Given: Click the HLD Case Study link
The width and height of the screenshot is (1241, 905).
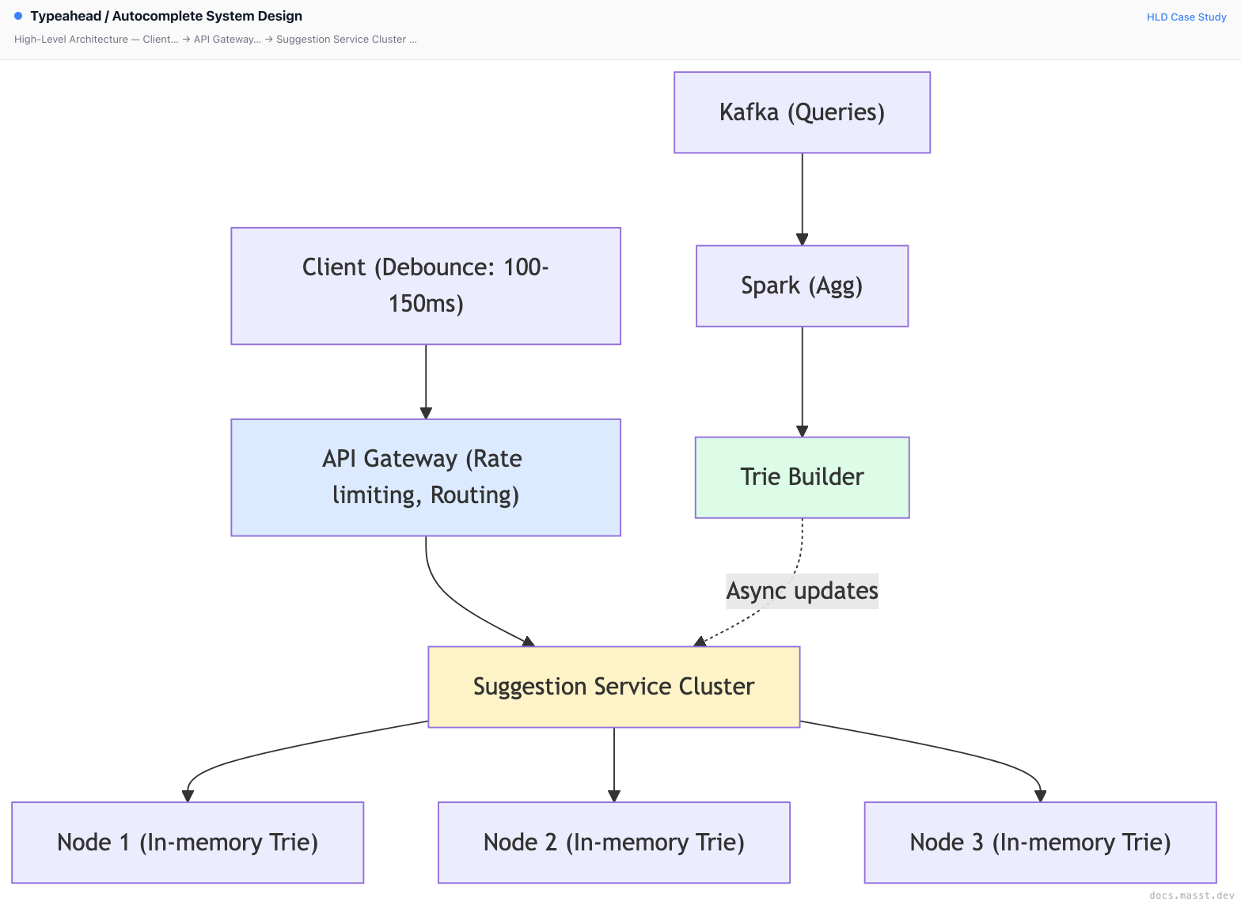Looking at the screenshot, I should (1186, 17).
